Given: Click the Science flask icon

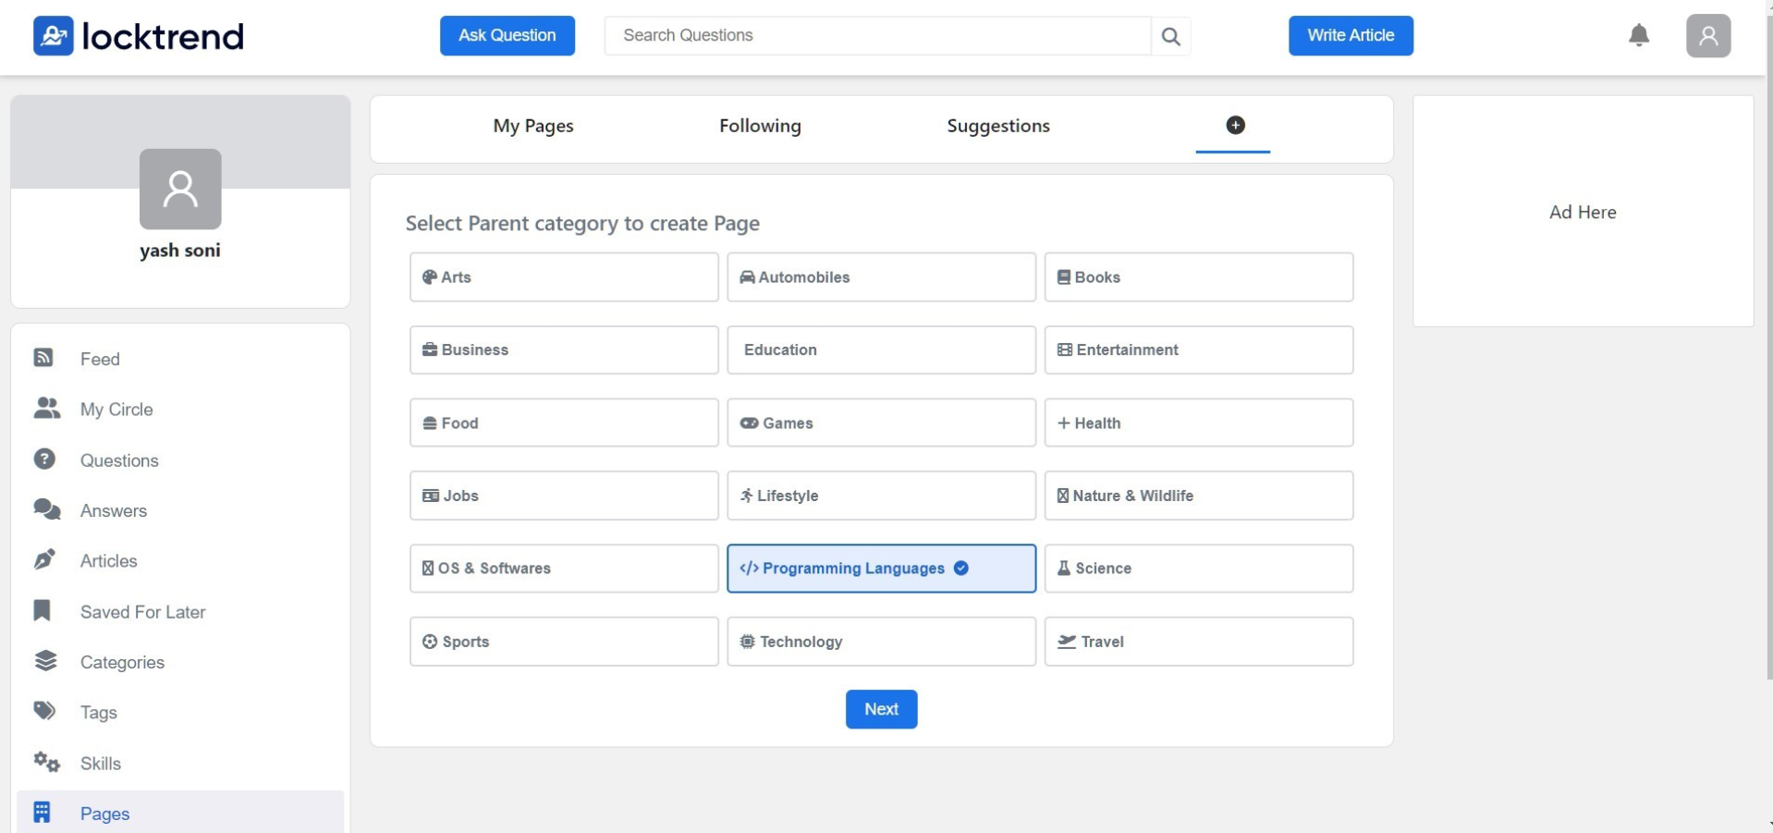Looking at the screenshot, I should click(x=1064, y=568).
